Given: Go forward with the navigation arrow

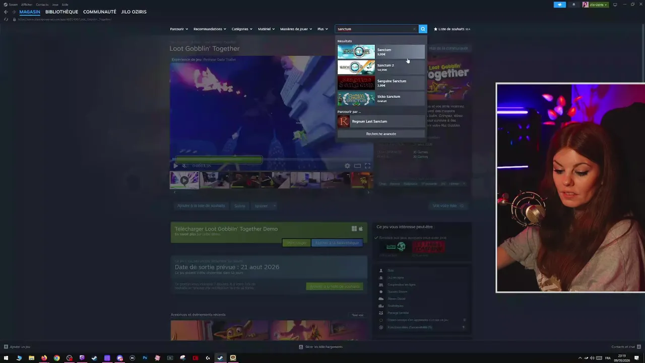Looking at the screenshot, I should coord(14,12).
